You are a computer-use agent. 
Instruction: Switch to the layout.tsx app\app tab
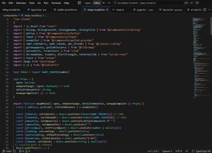[171, 10]
